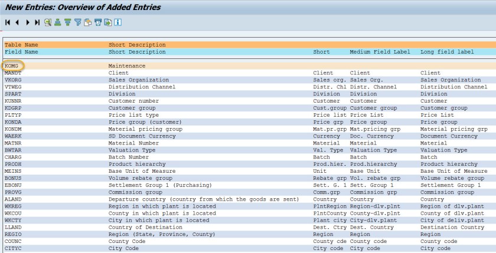Viewport: 496px width, 253px height.
Task: Click the Medium Field Label column header
Action: pos(380,52)
